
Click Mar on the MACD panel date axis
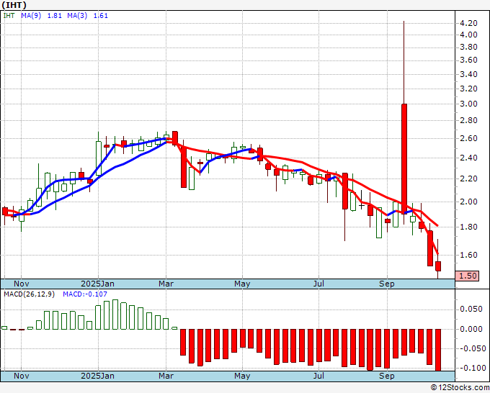(166, 376)
